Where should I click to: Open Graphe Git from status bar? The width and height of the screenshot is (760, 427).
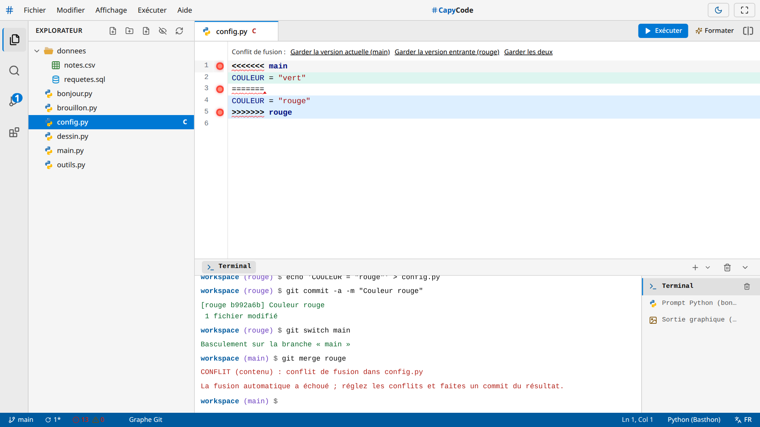click(x=146, y=420)
